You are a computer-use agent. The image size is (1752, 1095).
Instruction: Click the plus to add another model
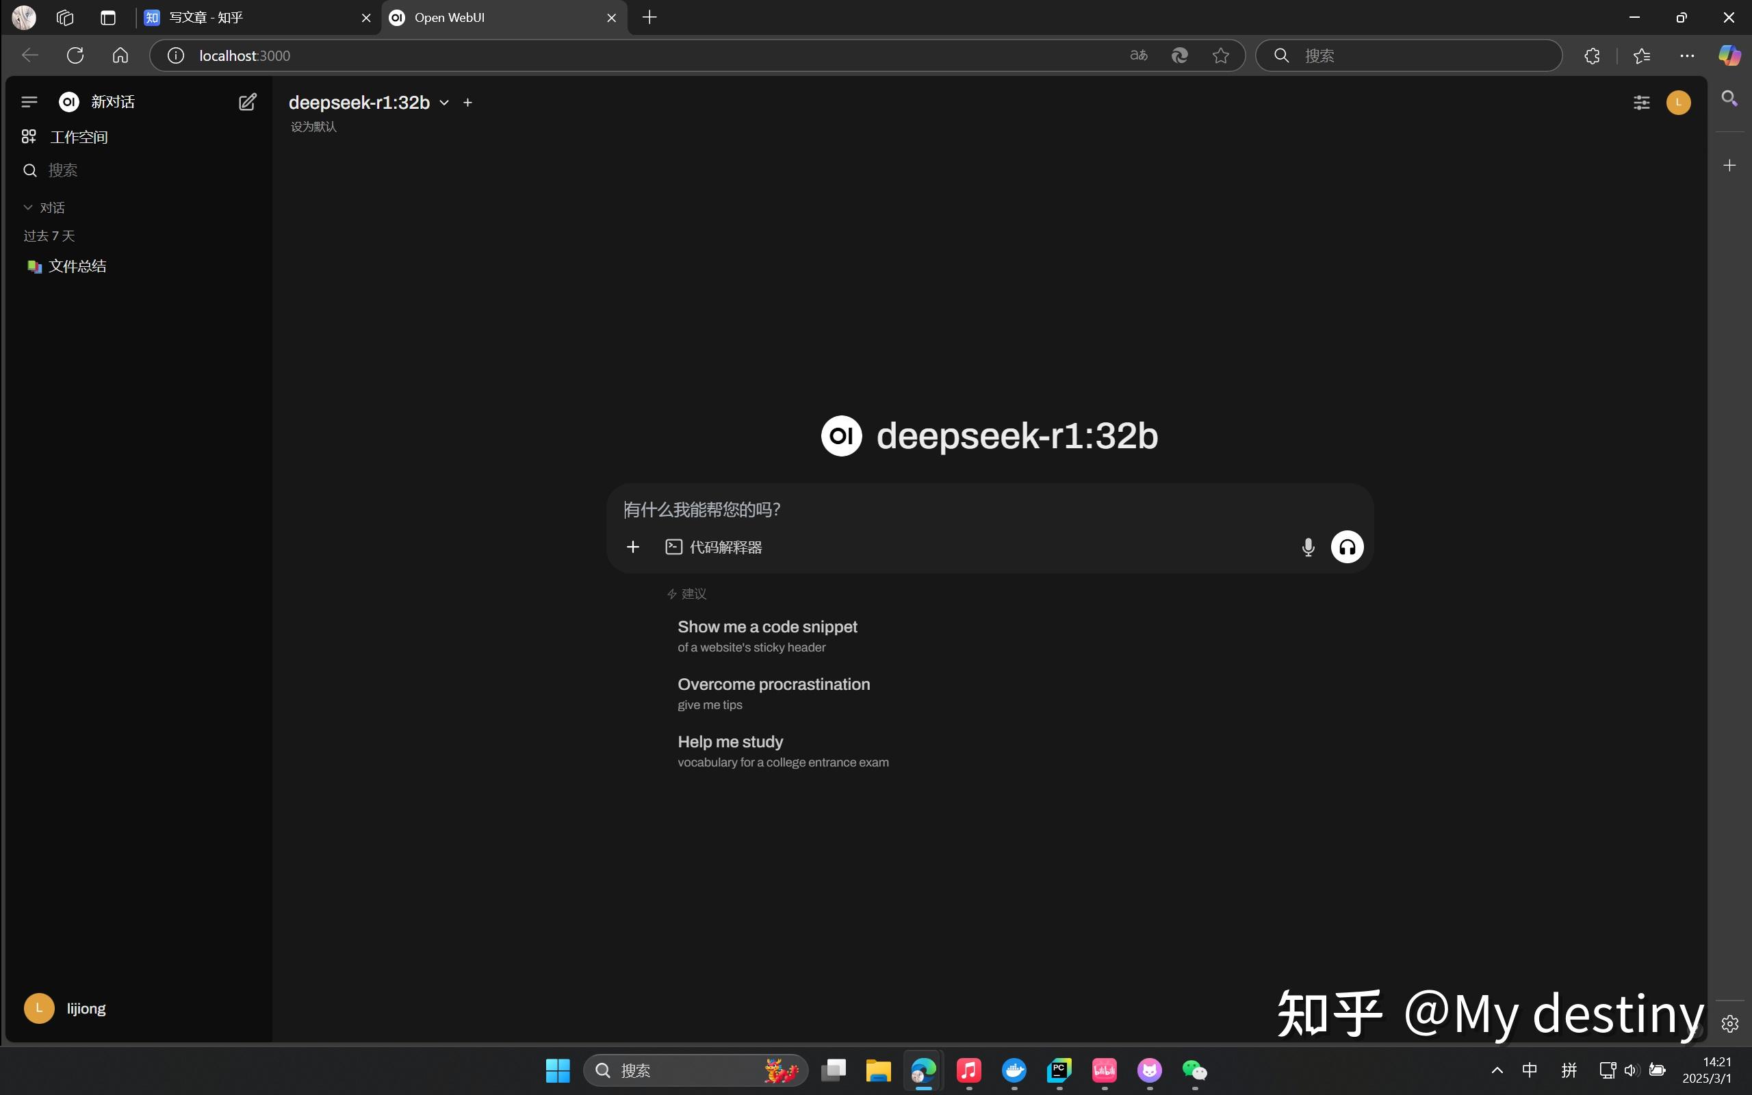467,102
